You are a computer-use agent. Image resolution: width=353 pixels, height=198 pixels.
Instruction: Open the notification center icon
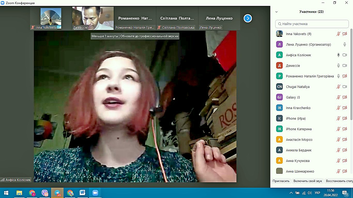[x=345, y=193]
